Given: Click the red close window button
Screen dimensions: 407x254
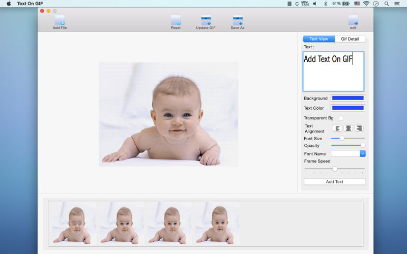Looking at the screenshot, I should [x=42, y=11].
